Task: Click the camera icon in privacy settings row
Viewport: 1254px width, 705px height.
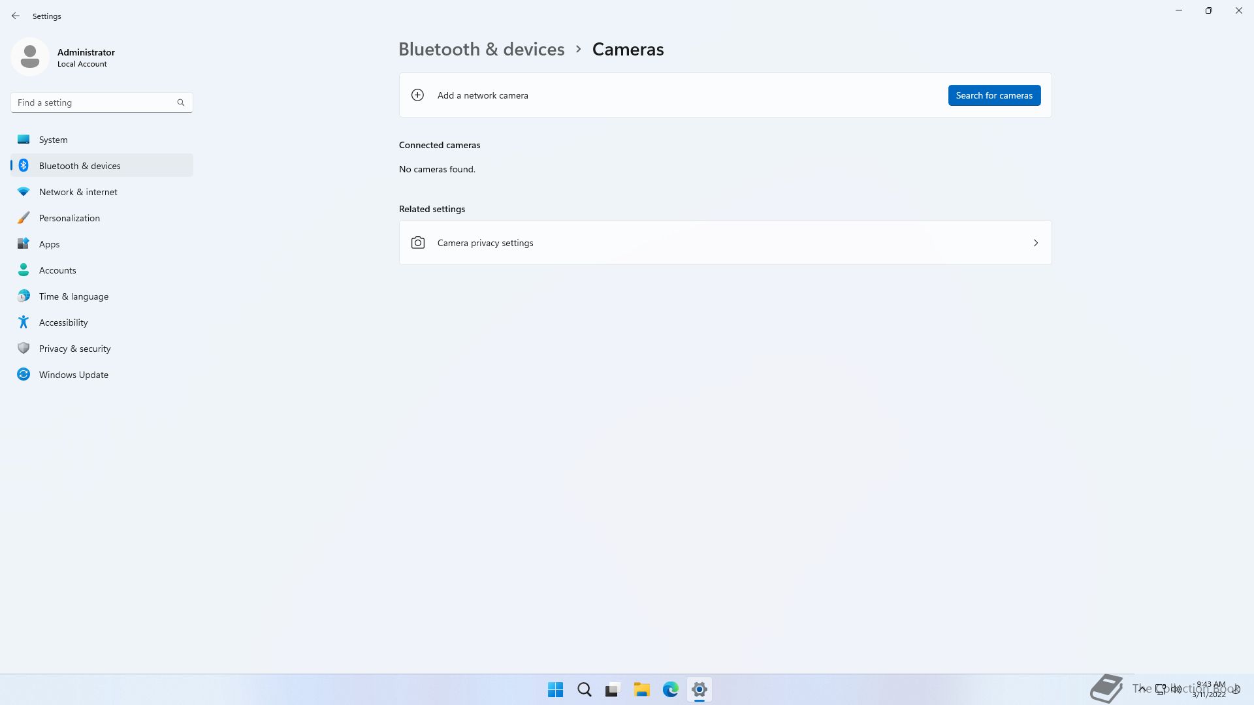Action: (x=418, y=243)
